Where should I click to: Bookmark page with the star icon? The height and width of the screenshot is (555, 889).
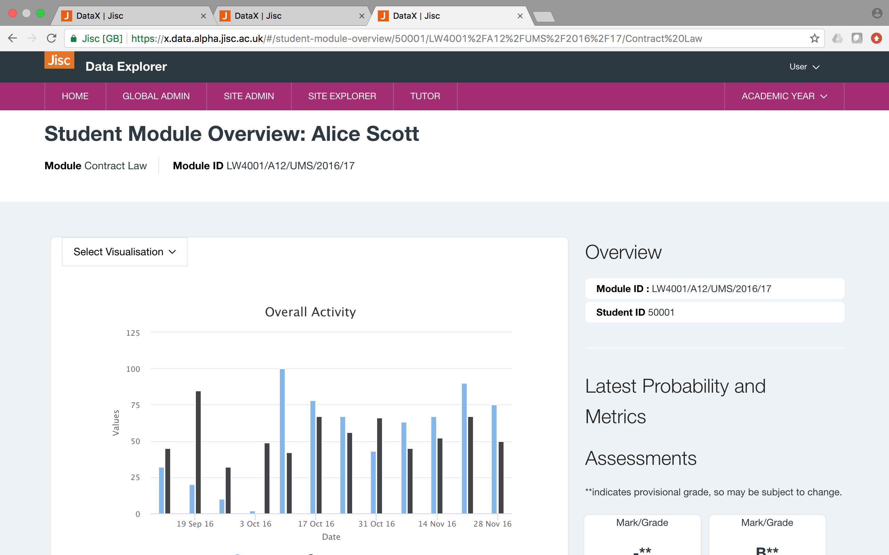pyautogui.click(x=814, y=38)
